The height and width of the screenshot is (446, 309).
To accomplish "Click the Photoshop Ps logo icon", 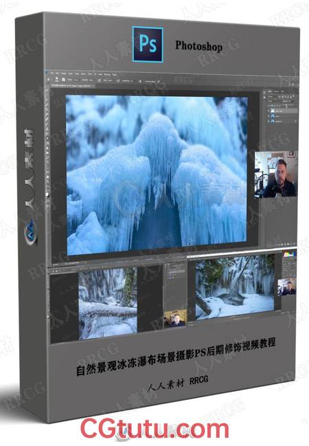I will click(148, 44).
